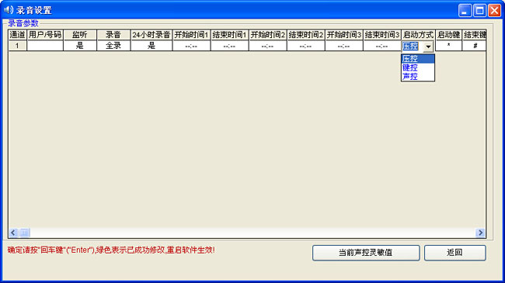505x283 pixels.
Task: Click the speaker icon in title bar
Action: (9, 9)
